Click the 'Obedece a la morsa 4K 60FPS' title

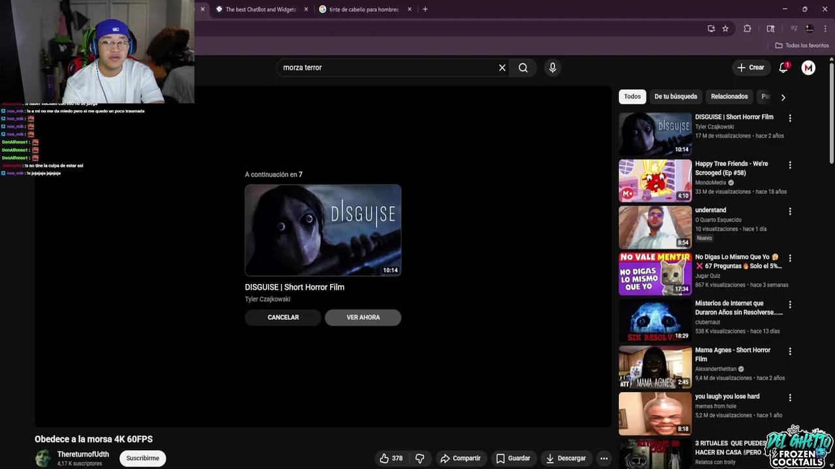tap(94, 439)
